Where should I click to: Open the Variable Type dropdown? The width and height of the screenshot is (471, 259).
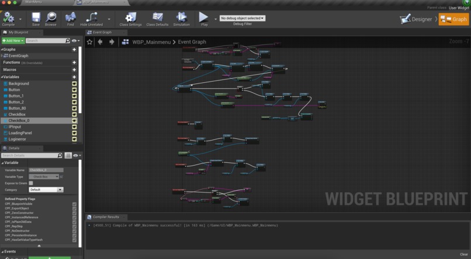(x=44, y=177)
